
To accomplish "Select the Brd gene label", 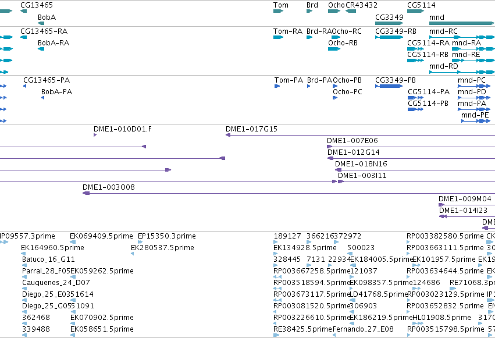I will tap(312, 5).
